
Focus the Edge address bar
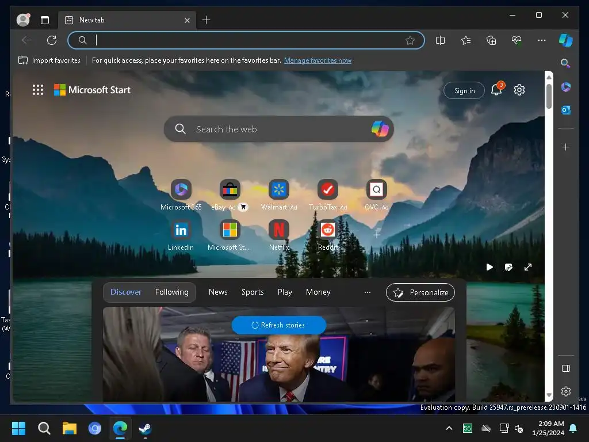(246, 40)
